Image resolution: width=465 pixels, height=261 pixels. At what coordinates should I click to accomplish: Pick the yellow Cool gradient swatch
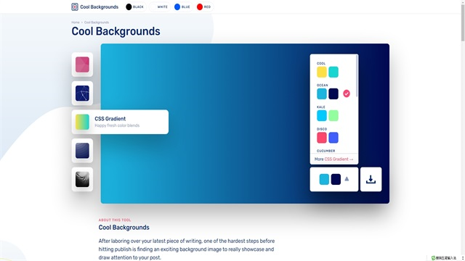[x=322, y=72]
